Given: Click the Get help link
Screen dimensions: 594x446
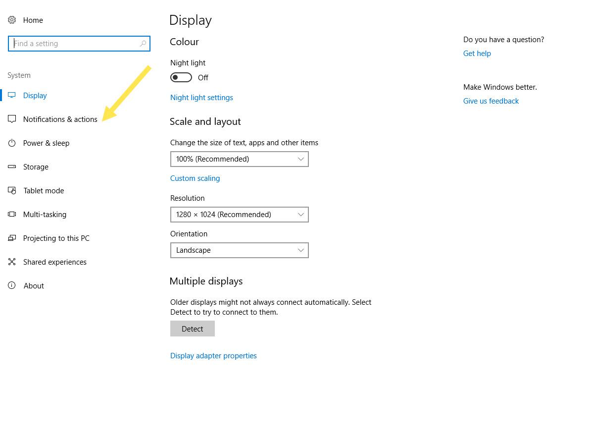Looking at the screenshot, I should click(x=477, y=54).
